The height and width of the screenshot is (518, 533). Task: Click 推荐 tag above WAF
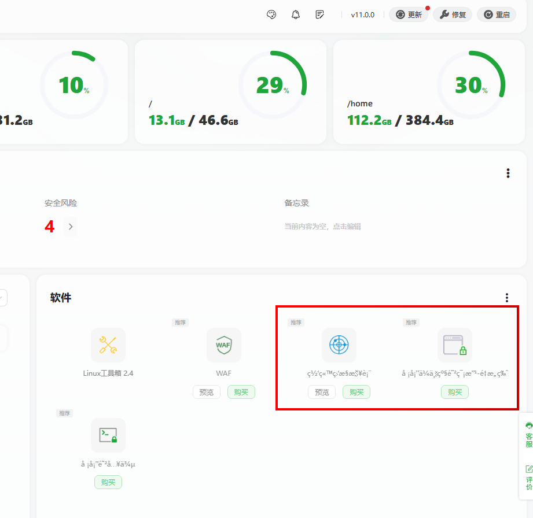click(180, 323)
